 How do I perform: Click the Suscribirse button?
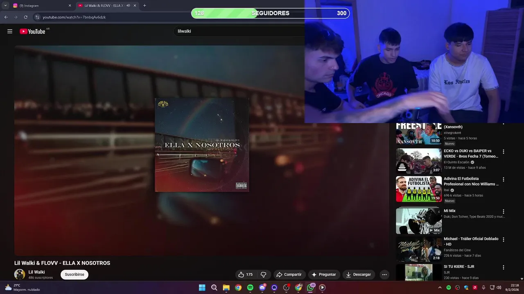click(x=75, y=274)
